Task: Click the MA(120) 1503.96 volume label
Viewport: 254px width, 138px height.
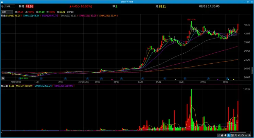Action: pos(63,86)
